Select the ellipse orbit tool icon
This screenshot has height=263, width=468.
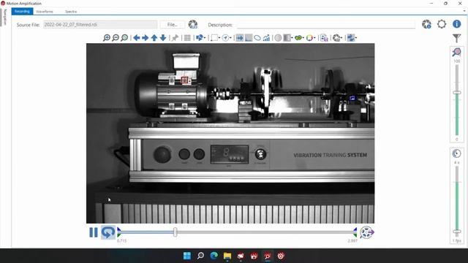257,38
